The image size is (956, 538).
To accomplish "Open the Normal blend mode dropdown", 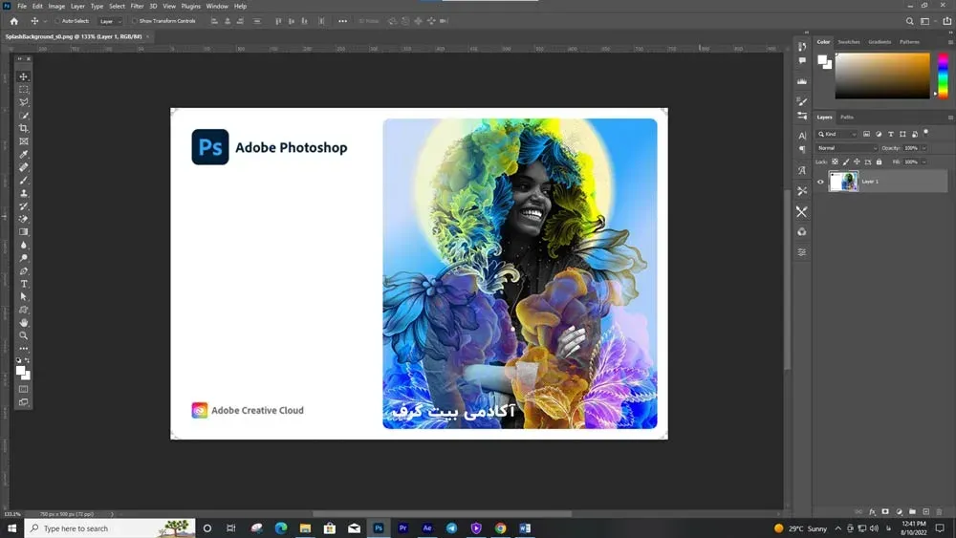I will tap(847, 148).
